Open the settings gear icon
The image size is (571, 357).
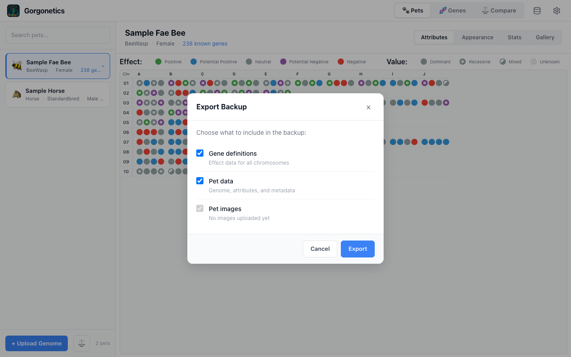tap(556, 10)
